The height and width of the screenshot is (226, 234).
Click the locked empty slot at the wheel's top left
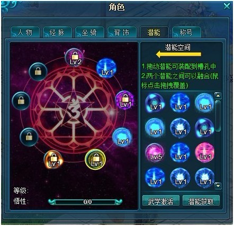point(38,72)
